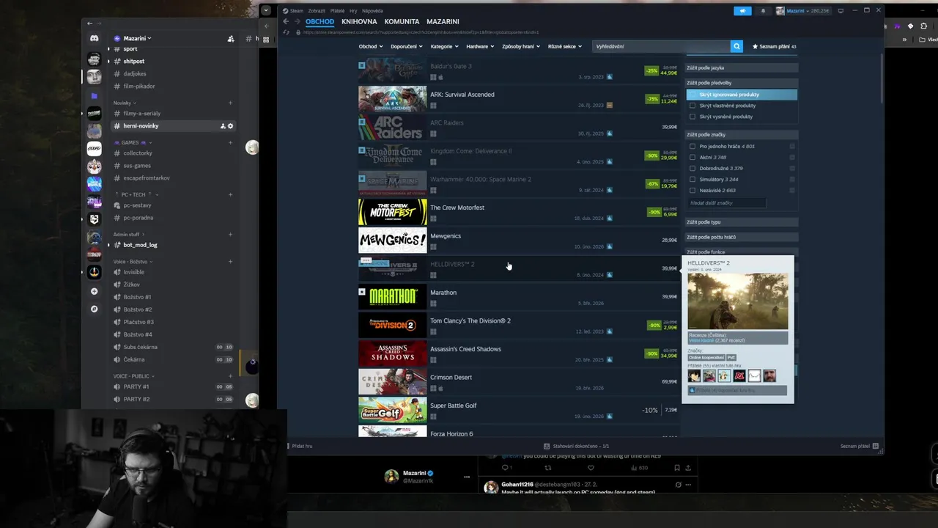Click the Steam store search magnifier button

(736, 46)
